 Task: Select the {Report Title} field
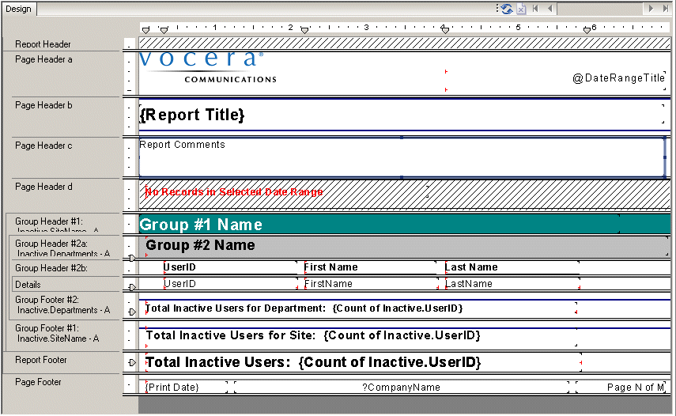pyautogui.click(x=192, y=115)
